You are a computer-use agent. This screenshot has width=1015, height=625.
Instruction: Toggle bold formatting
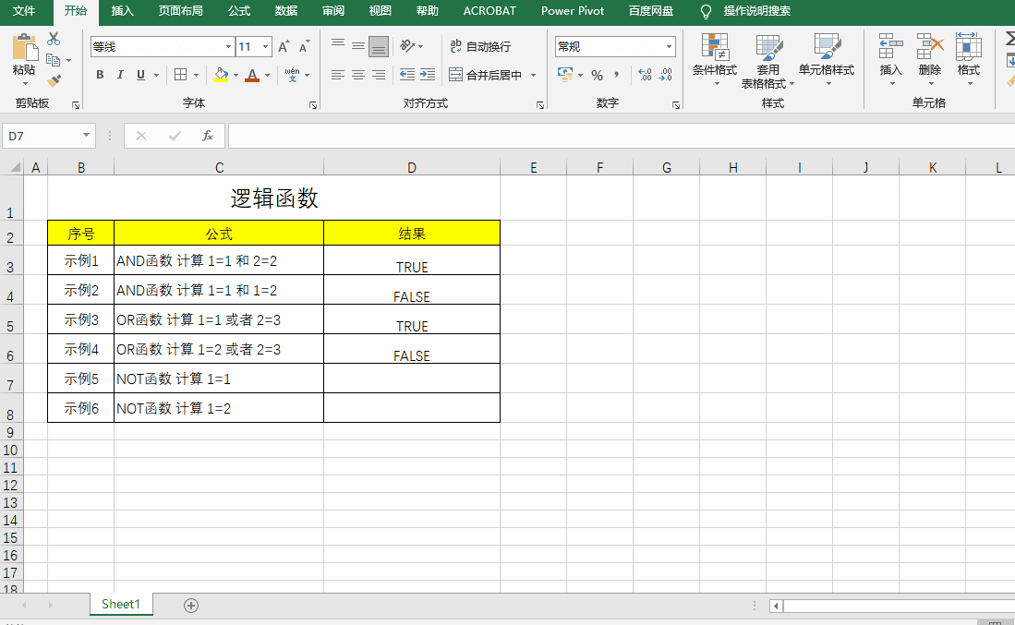point(100,75)
